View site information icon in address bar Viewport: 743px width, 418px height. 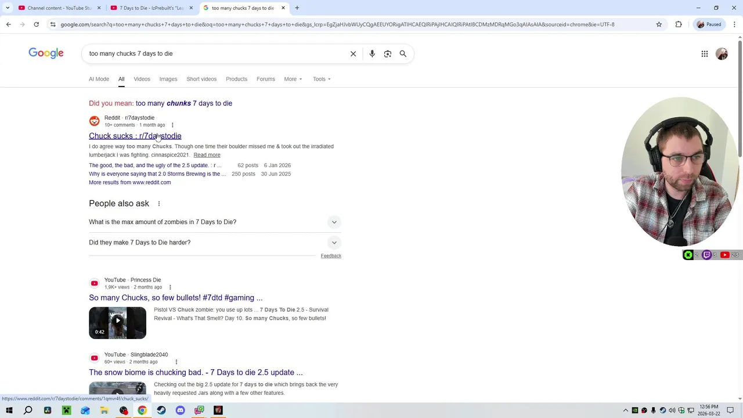pos(53,24)
